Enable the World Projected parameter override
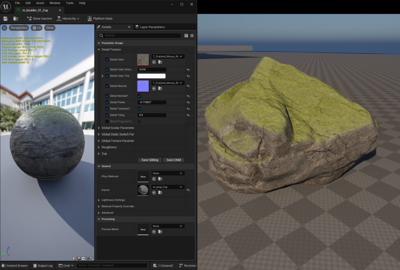Image resolution: width=400 pixels, height=270 pixels. tap(107, 121)
